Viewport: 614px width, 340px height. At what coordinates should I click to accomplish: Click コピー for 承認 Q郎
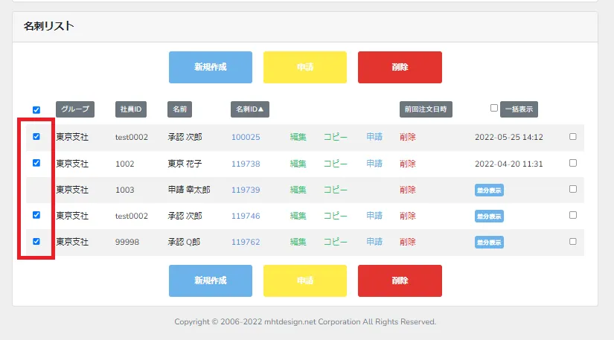click(335, 243)
